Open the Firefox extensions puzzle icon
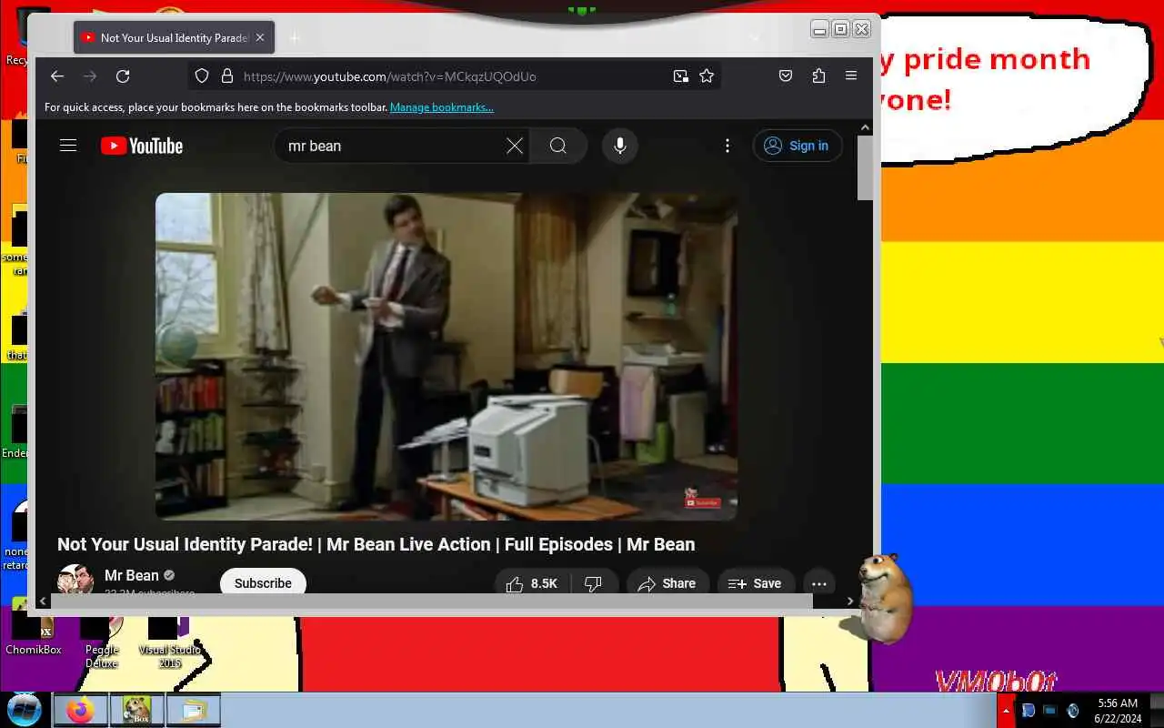The image size is (1164, 728). [x=818, y=76]
